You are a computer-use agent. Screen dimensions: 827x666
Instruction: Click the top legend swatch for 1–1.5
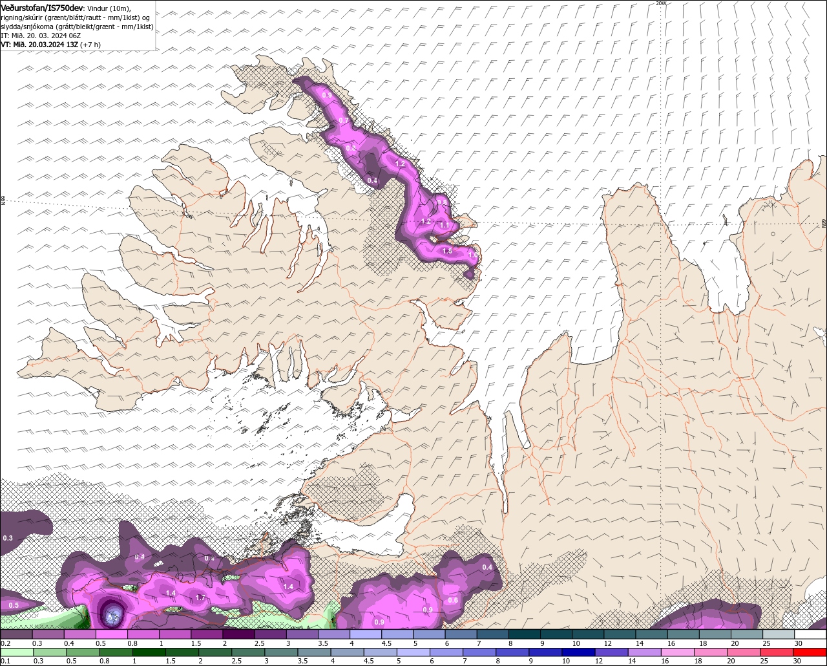click(175, 634)
